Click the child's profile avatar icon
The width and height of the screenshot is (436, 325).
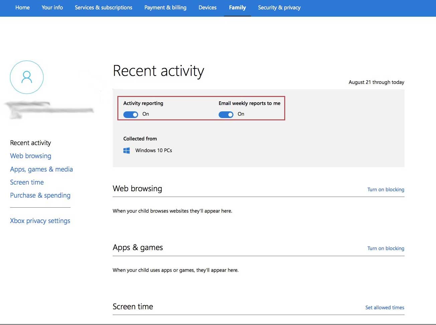(27, 77)
